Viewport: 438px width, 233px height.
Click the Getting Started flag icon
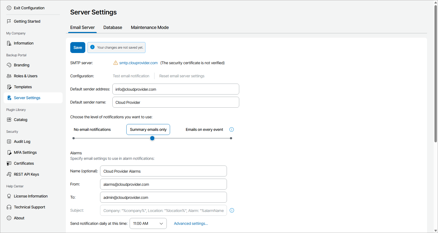point(9,21)
